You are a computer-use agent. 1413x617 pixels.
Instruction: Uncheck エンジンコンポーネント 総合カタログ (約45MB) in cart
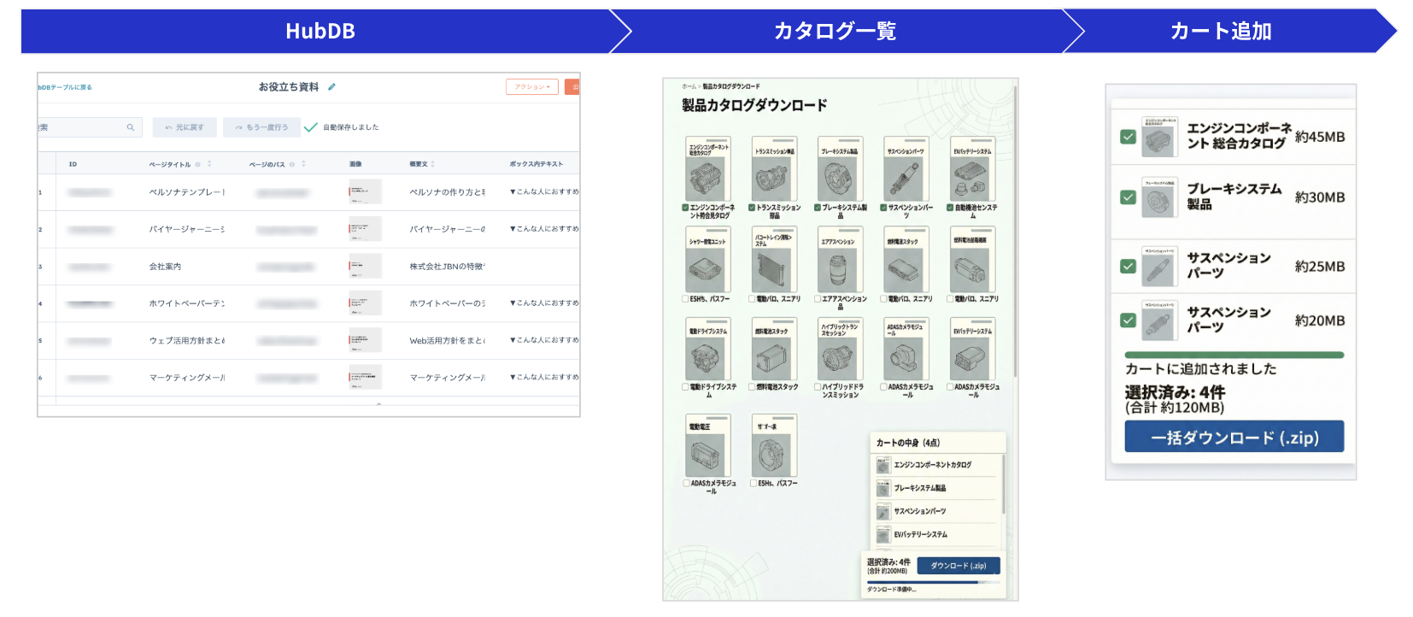click(x=1128, y=137)
